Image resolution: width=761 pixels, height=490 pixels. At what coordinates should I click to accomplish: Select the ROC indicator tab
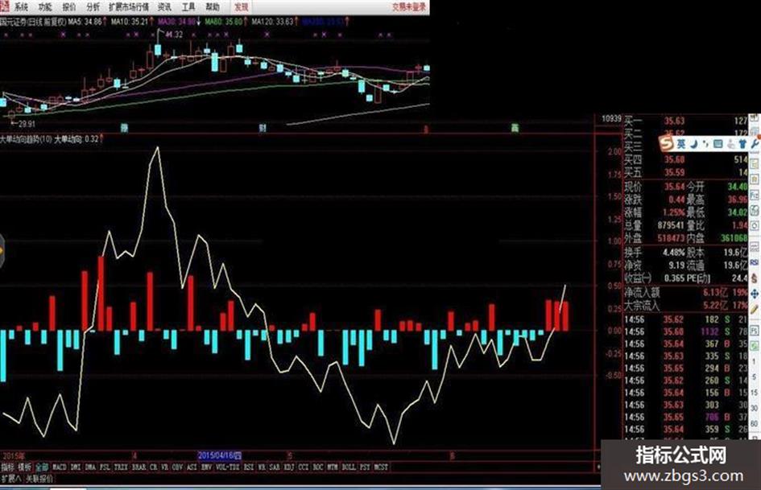tap(318, 467)
